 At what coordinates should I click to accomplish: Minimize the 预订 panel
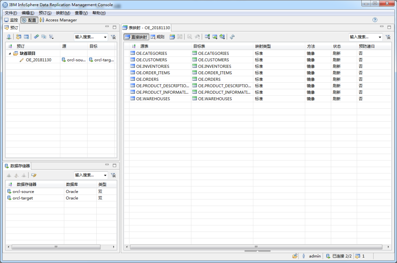click(x=107, y=26)
